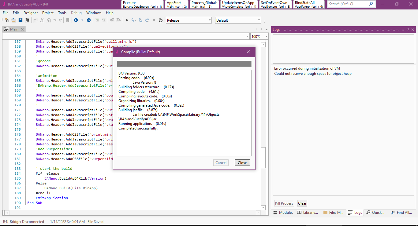418x226 pixels.
Task: Click into the Search (Ctrl+F) field
Action: pyautogui.click(x=348, y=4)
